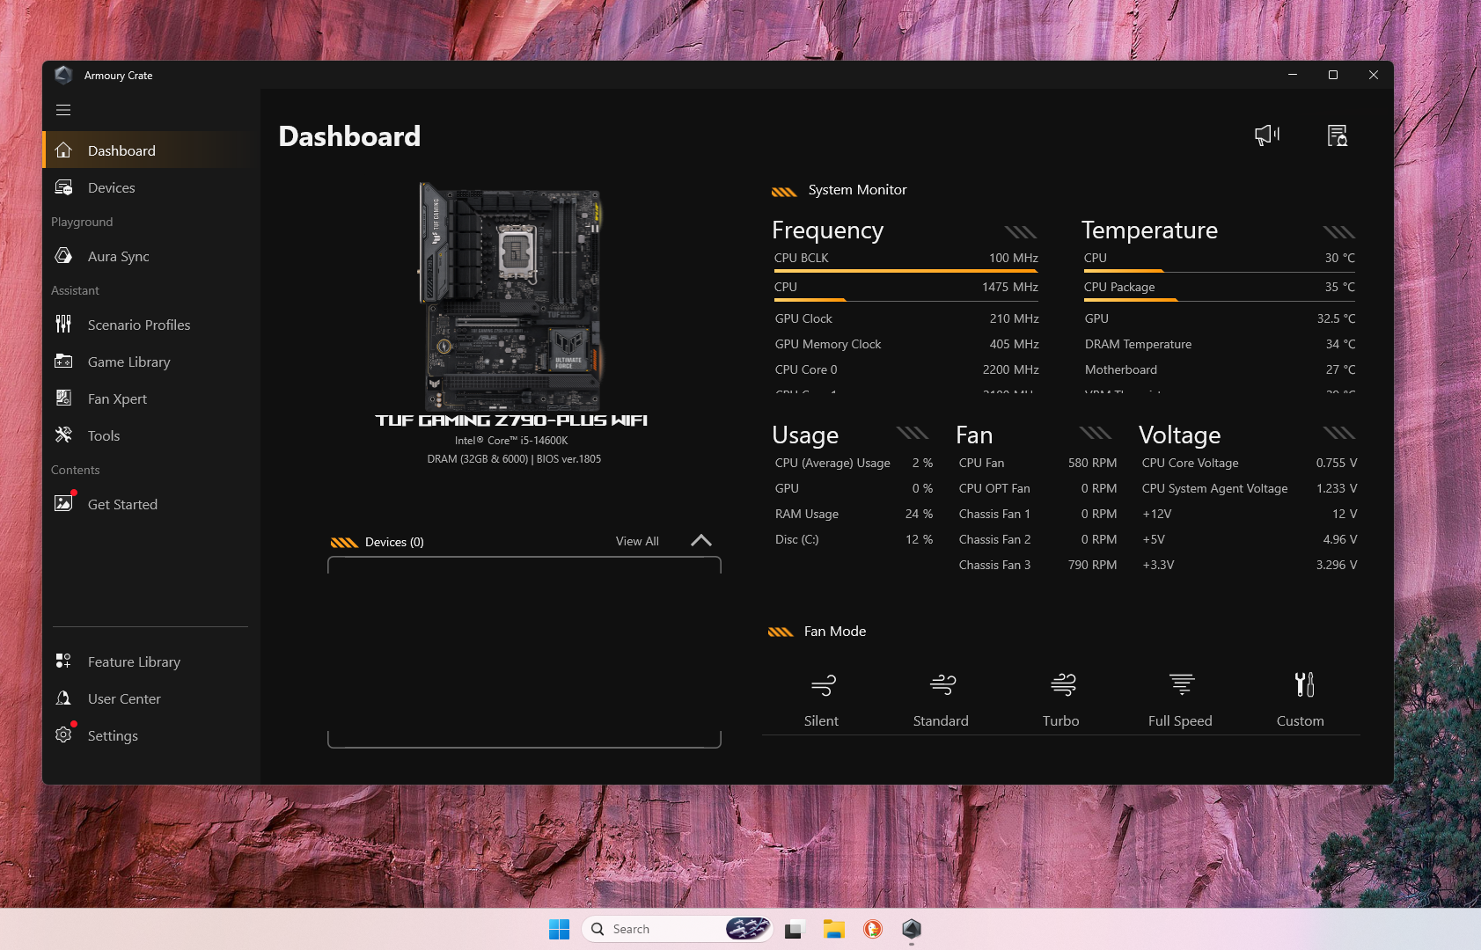Click the Armoury Crate logo in title bar
Viewport: 1481px width, 950px height.
[63, 75]
